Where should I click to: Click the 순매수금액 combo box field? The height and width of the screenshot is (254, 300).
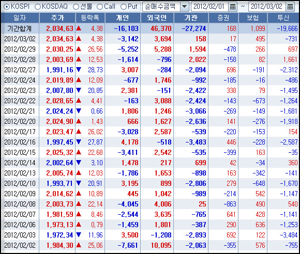pos(166,7)
